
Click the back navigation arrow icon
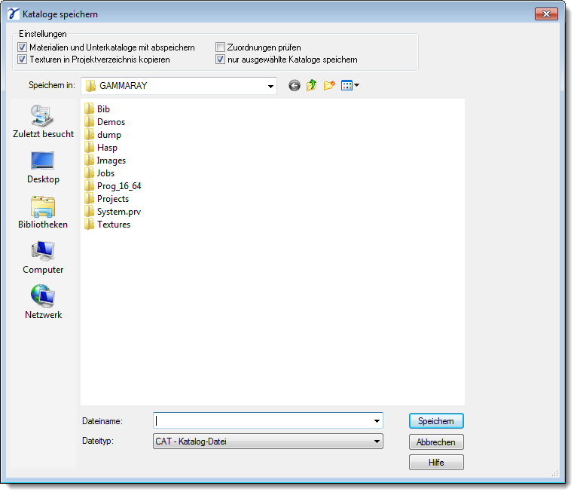tap(294, 86)
